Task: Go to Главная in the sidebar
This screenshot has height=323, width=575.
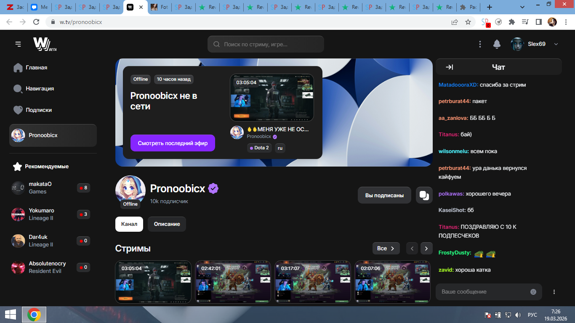Action: tap(30, 68)
